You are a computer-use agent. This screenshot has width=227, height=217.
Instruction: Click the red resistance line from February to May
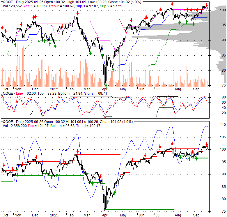(98, 155)
